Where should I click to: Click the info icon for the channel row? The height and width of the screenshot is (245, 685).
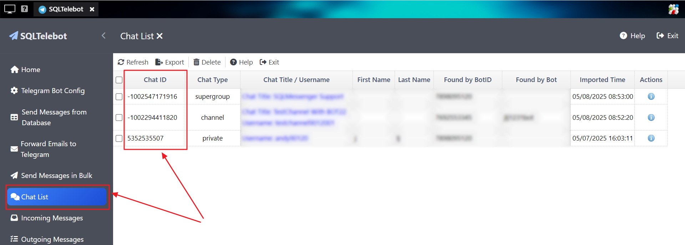[651, 118]
